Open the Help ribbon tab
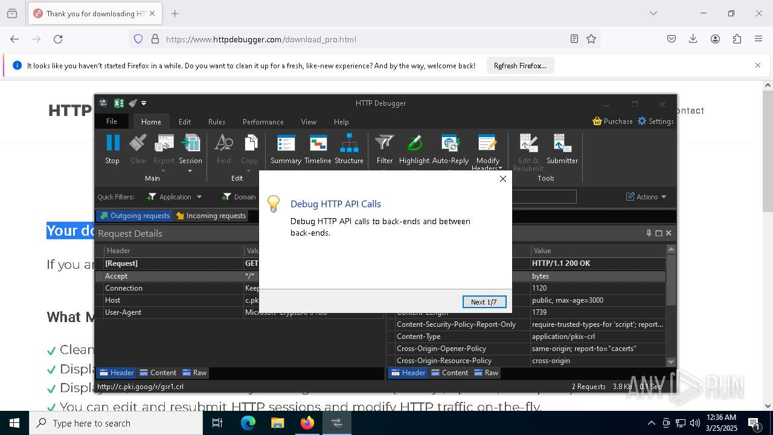Screen dimensions: 773x435 tap(341, 121)
